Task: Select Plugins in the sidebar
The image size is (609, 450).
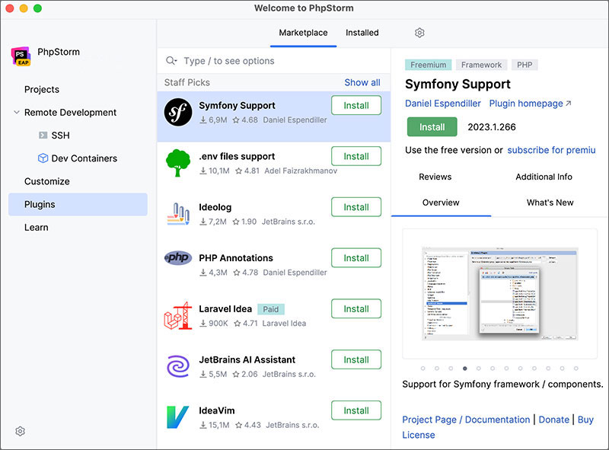Action: (78, 204)
